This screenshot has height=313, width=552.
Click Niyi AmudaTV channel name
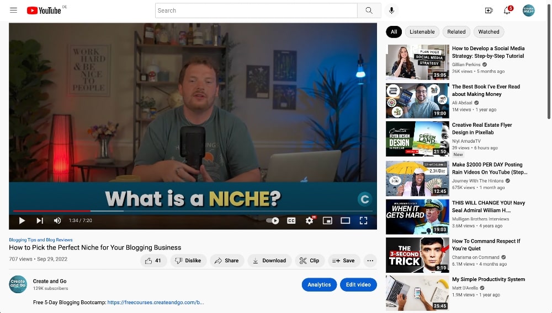click(x=466, y=141)
